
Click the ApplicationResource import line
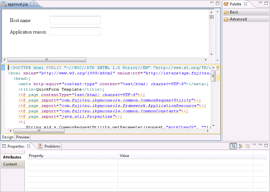(111, 106)
